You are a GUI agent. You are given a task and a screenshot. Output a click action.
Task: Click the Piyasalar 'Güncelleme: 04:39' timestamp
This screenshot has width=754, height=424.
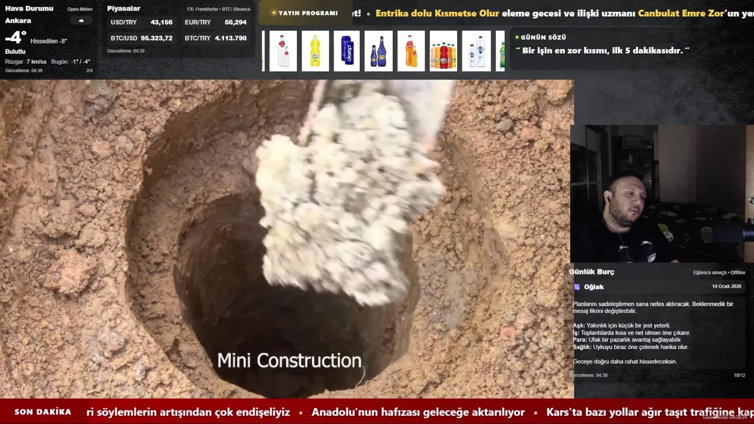[x=126, y=51]
